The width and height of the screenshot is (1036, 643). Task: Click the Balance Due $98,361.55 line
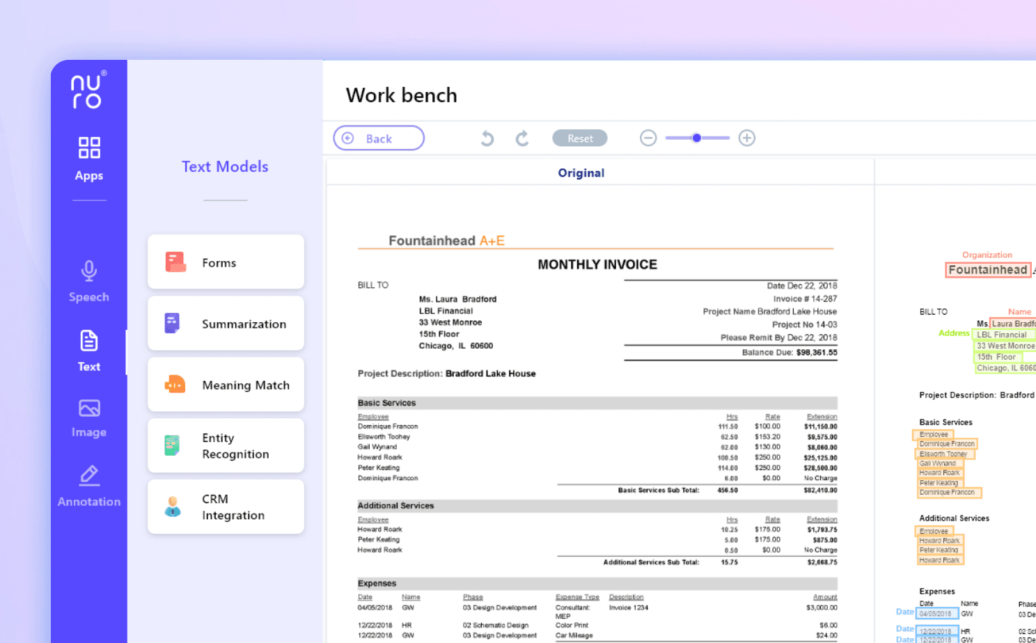coord(790,353)
